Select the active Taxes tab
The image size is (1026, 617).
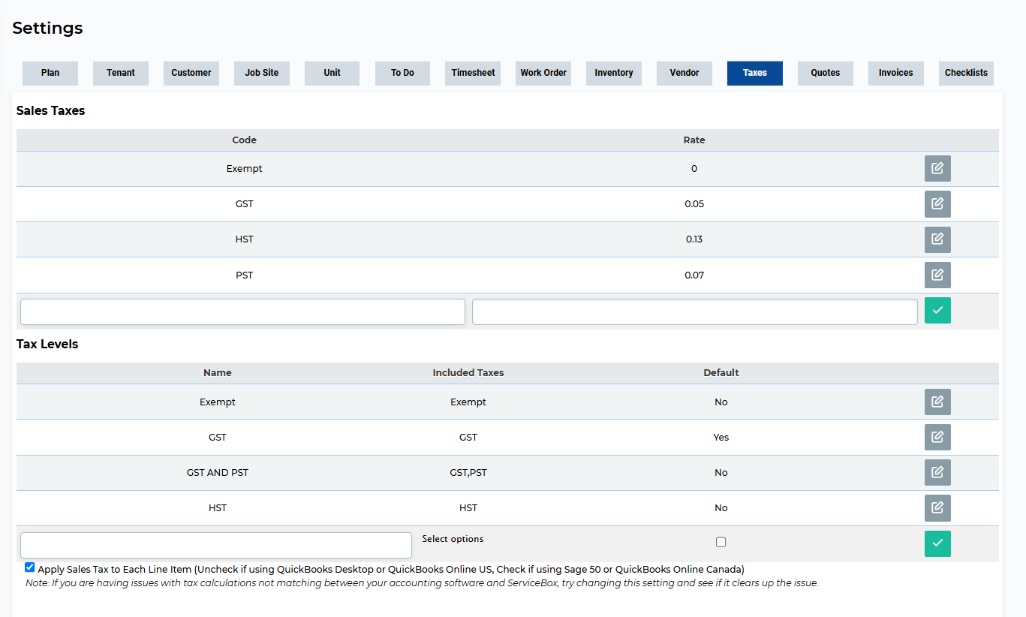point(755,73)
